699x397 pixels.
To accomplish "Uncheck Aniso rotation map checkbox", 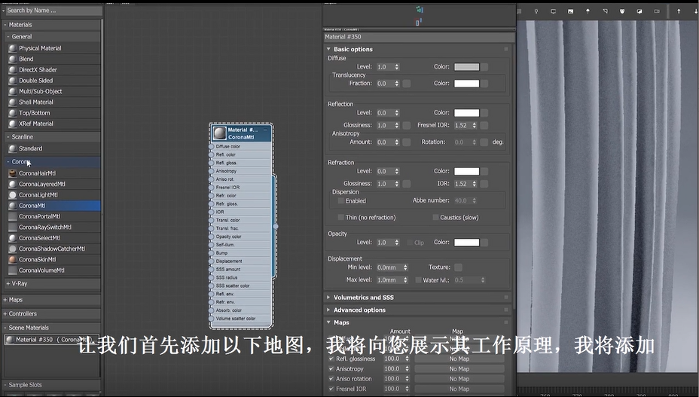I will pos(331,379).
